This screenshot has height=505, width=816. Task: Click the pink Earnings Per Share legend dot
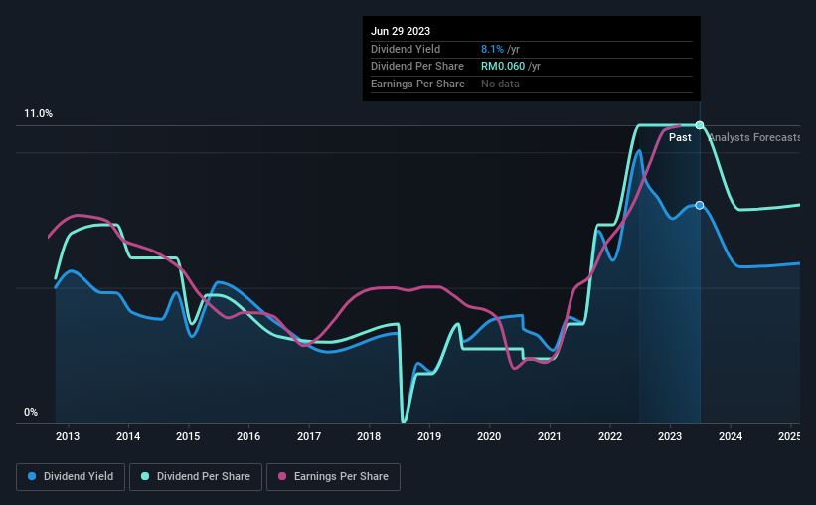pos(282,476)
